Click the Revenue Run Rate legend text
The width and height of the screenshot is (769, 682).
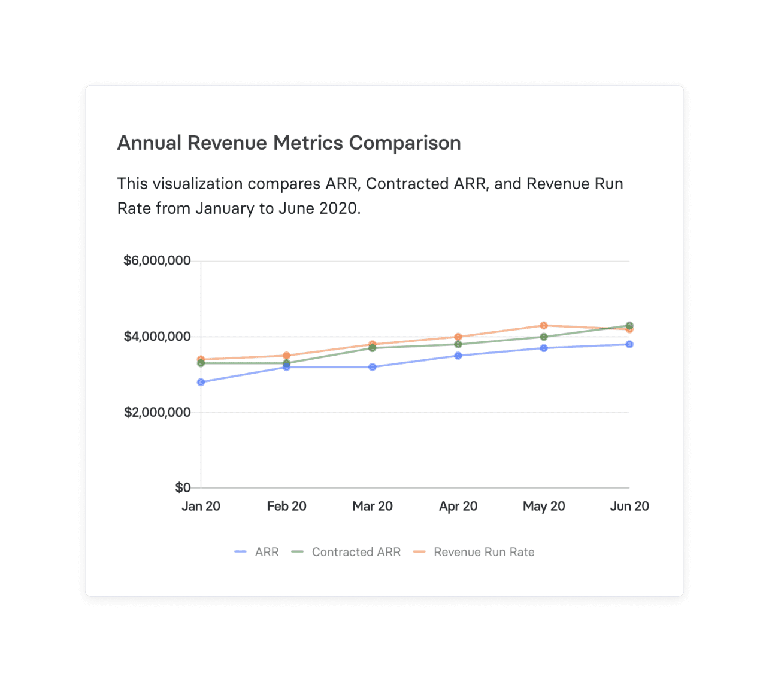click(x=483, y=551)
